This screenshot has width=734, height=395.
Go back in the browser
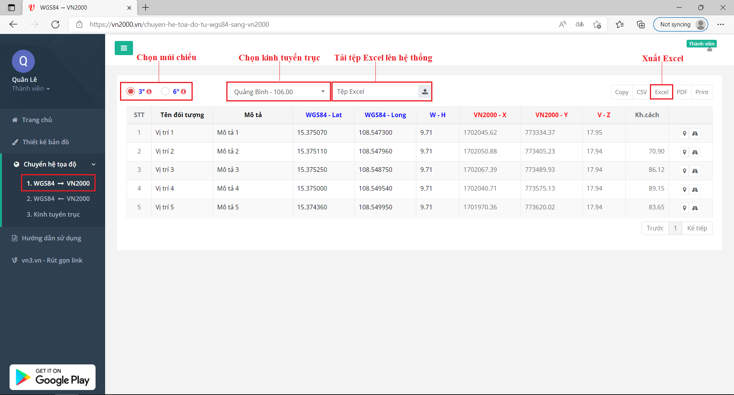coord(13,24)
